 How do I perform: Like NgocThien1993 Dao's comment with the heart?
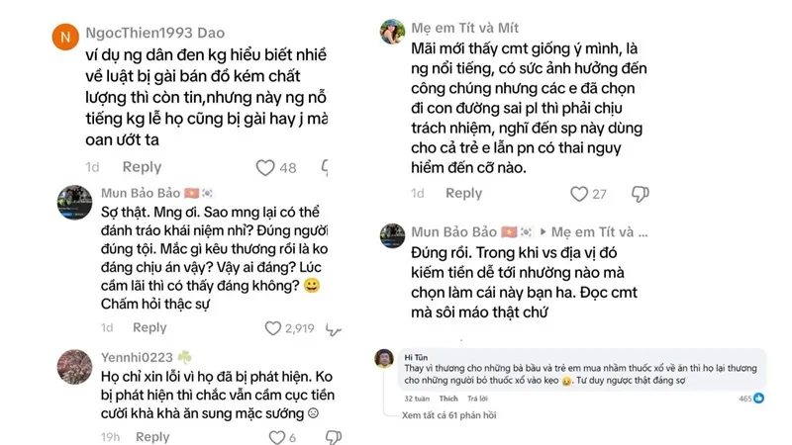tap(265, 168)
